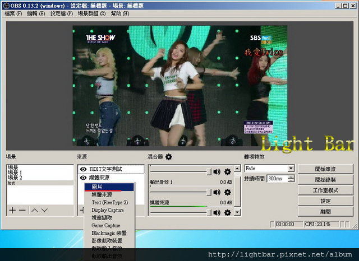Select the TEXT文字測試 source row

pyautogui.click(x=111, y=169)
